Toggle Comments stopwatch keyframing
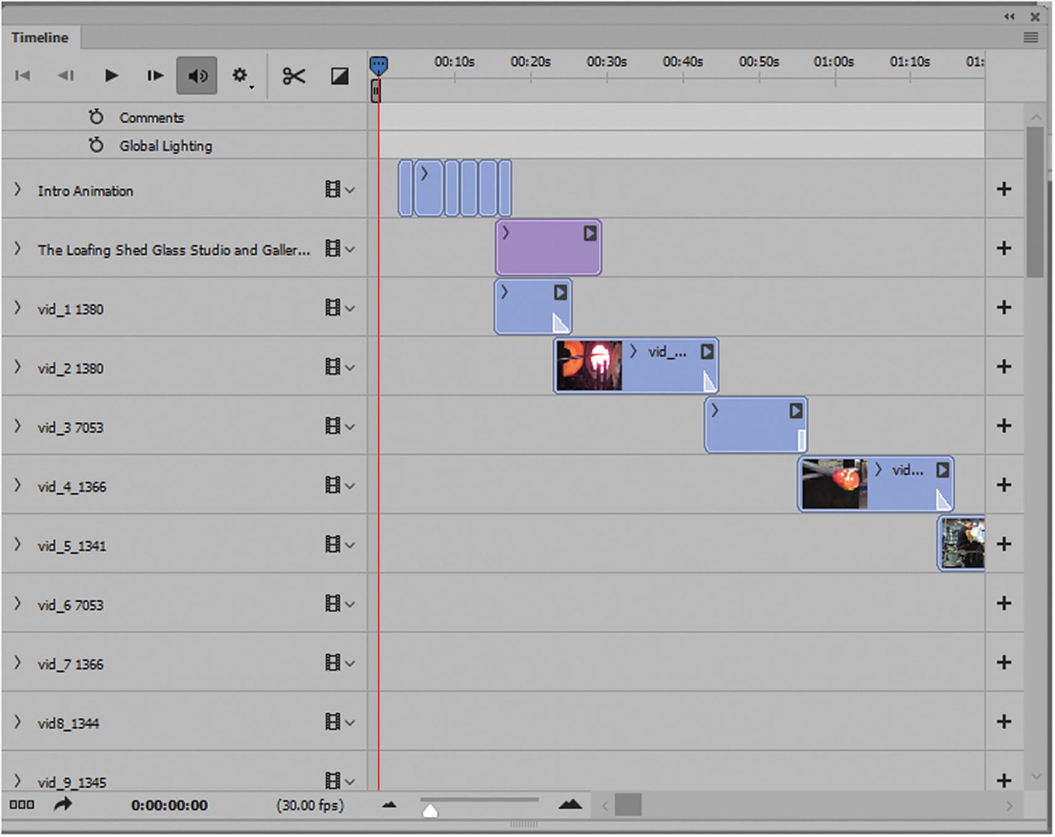The height and width of the screenshot is (837, 1055). click(x=96, y=117)
